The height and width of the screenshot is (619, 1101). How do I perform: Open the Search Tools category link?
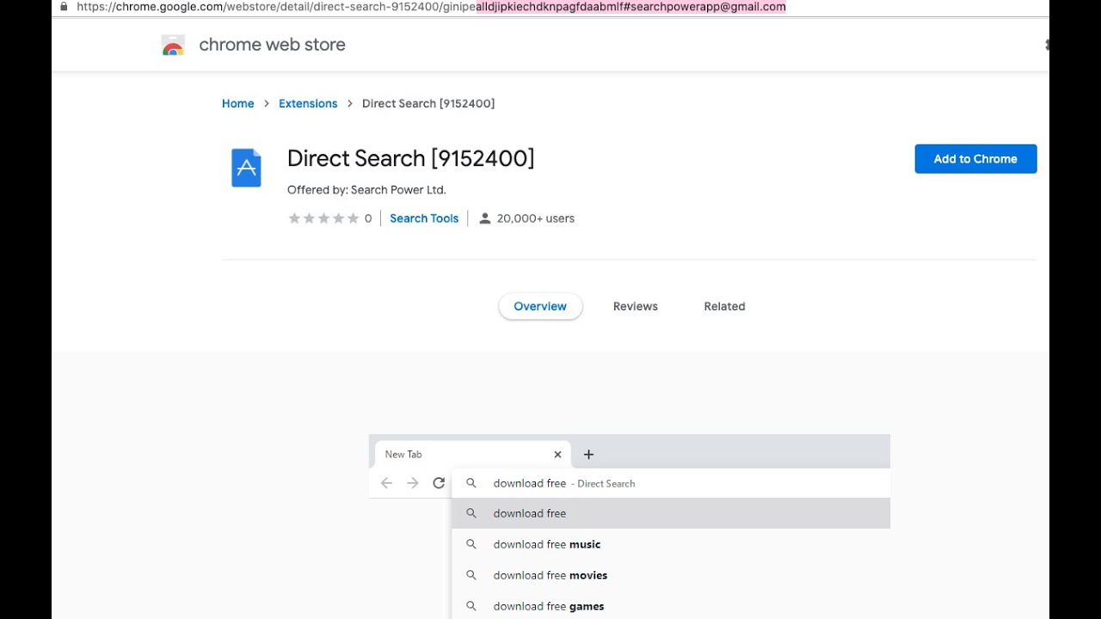coord(424,218)
